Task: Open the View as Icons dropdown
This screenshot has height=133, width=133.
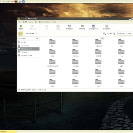Action: click(x=125, y=34)
